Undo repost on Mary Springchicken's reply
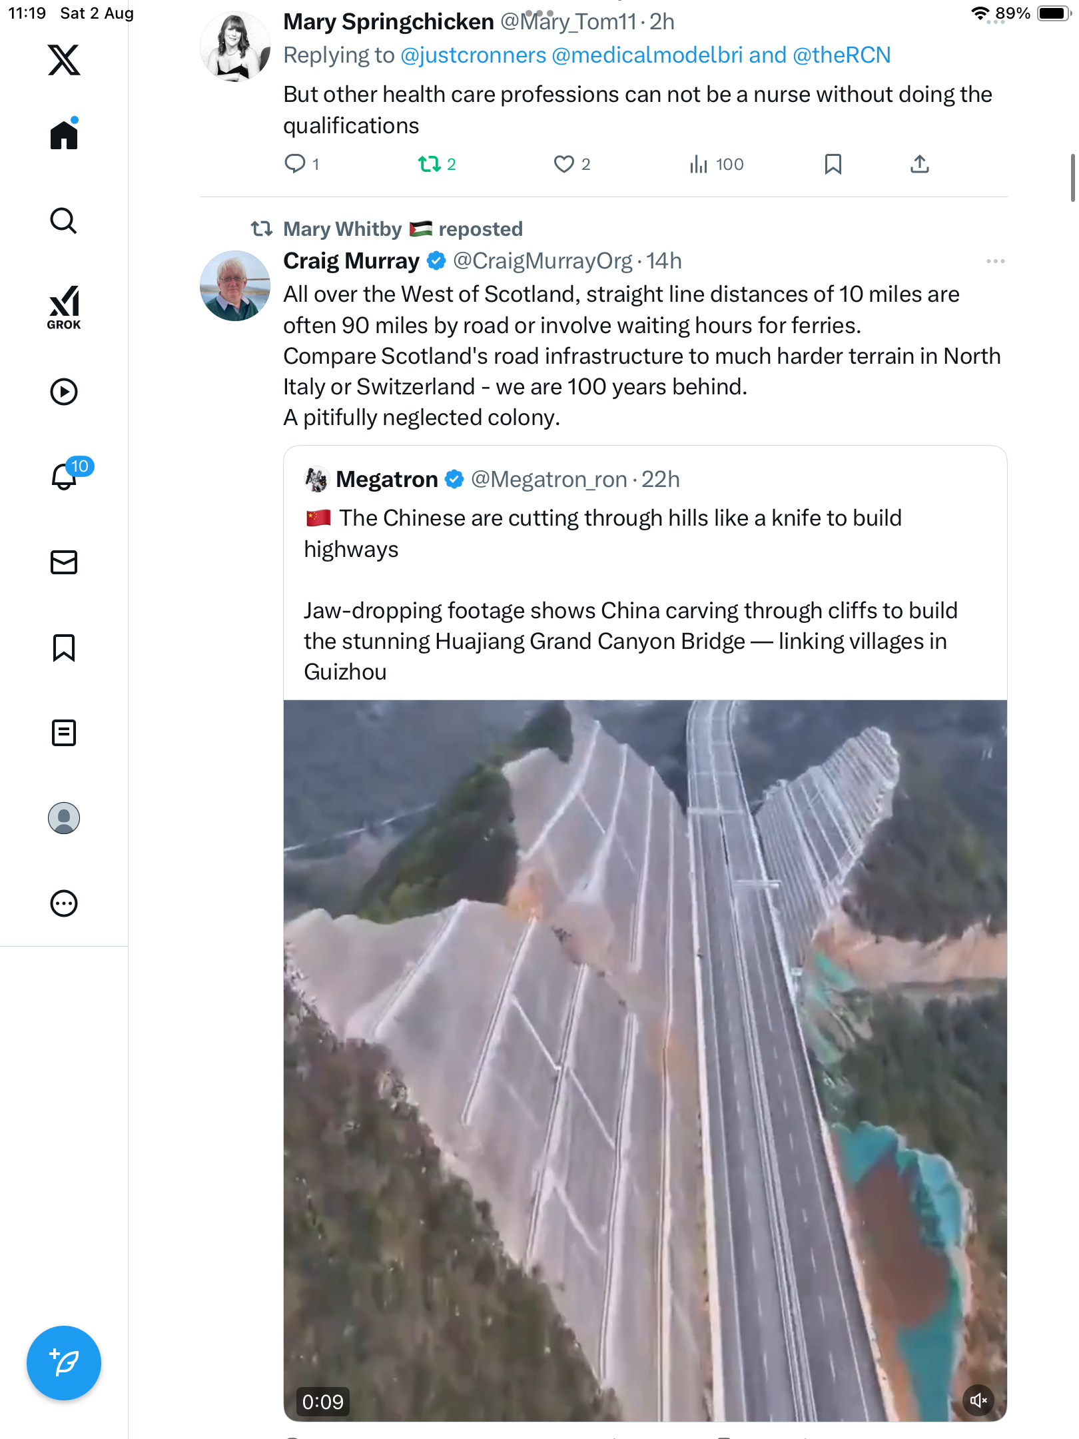This screenshot has width=1079, height=1439. click(429, 164)
